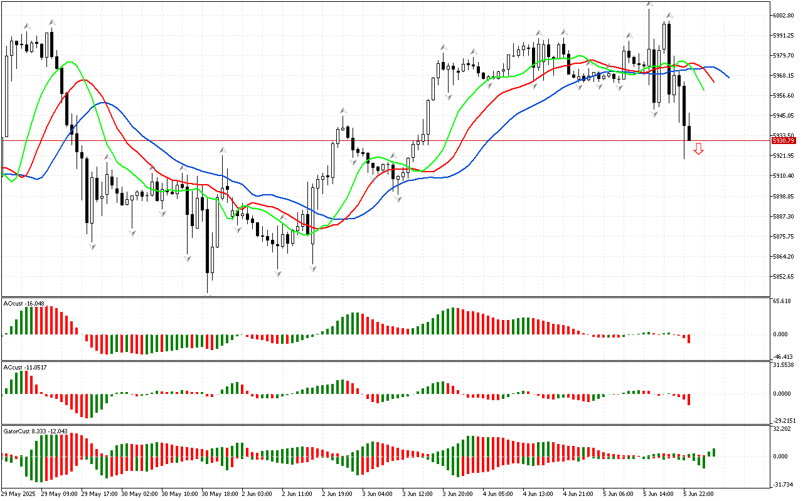
Task: Select the last green bar in the GatorCust histogram
Action: (x=714, y=452)
